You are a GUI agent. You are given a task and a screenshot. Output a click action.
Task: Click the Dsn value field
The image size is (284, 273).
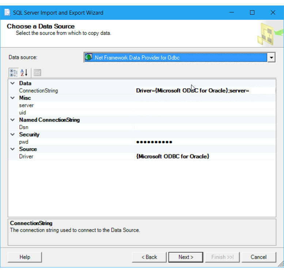tap(205, 127)
